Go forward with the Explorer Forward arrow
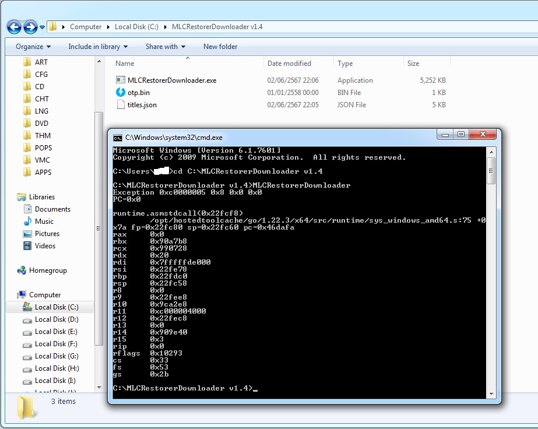Screen dimensions: 538x429 click(30, 27)
